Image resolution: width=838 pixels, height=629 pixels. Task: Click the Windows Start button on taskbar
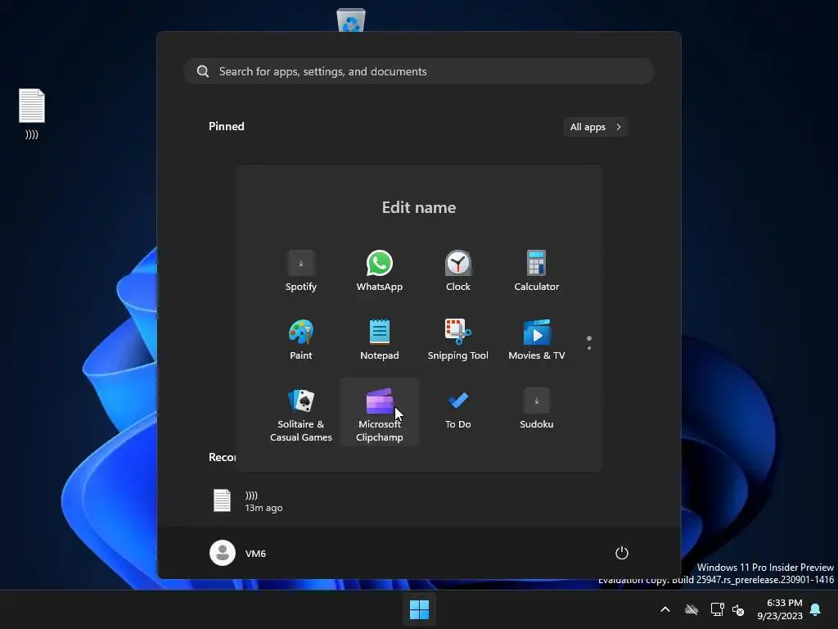point(419,609)
